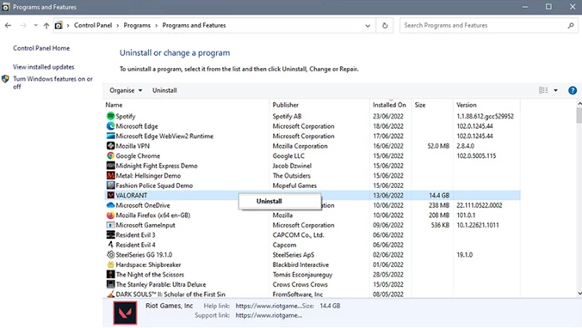Click Hardspace: Shipbreaker icon
Image resolution: width=582 pixels, height=328 pixels.
[x=110, y=264]
